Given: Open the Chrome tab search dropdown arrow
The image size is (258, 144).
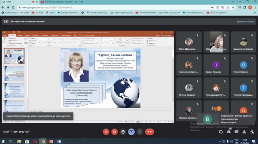Looking at the screenshot, I should coord(232,1).
